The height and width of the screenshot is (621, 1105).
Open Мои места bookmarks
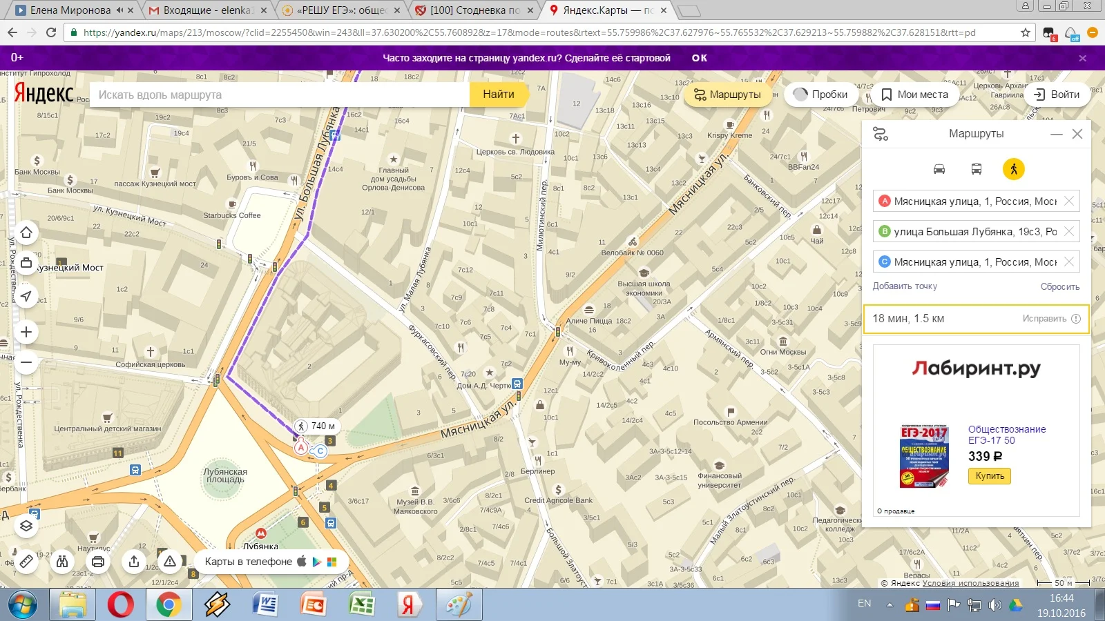(915, 95)
